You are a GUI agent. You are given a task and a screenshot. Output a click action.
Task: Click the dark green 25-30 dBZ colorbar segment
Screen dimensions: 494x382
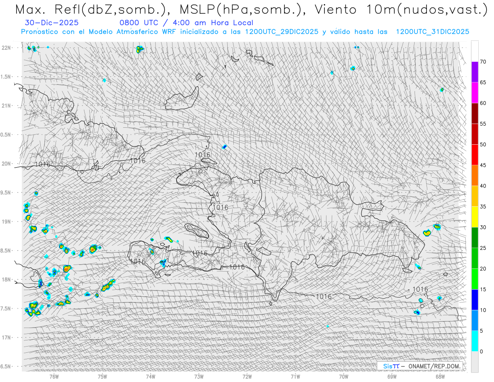(475, 237)
